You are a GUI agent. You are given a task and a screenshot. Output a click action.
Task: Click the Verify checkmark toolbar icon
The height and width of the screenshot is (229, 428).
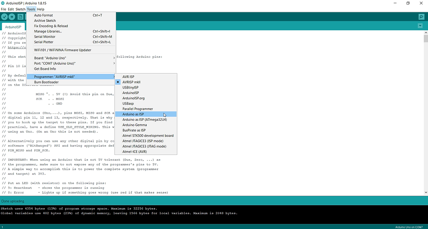click(x=4, y=17)
